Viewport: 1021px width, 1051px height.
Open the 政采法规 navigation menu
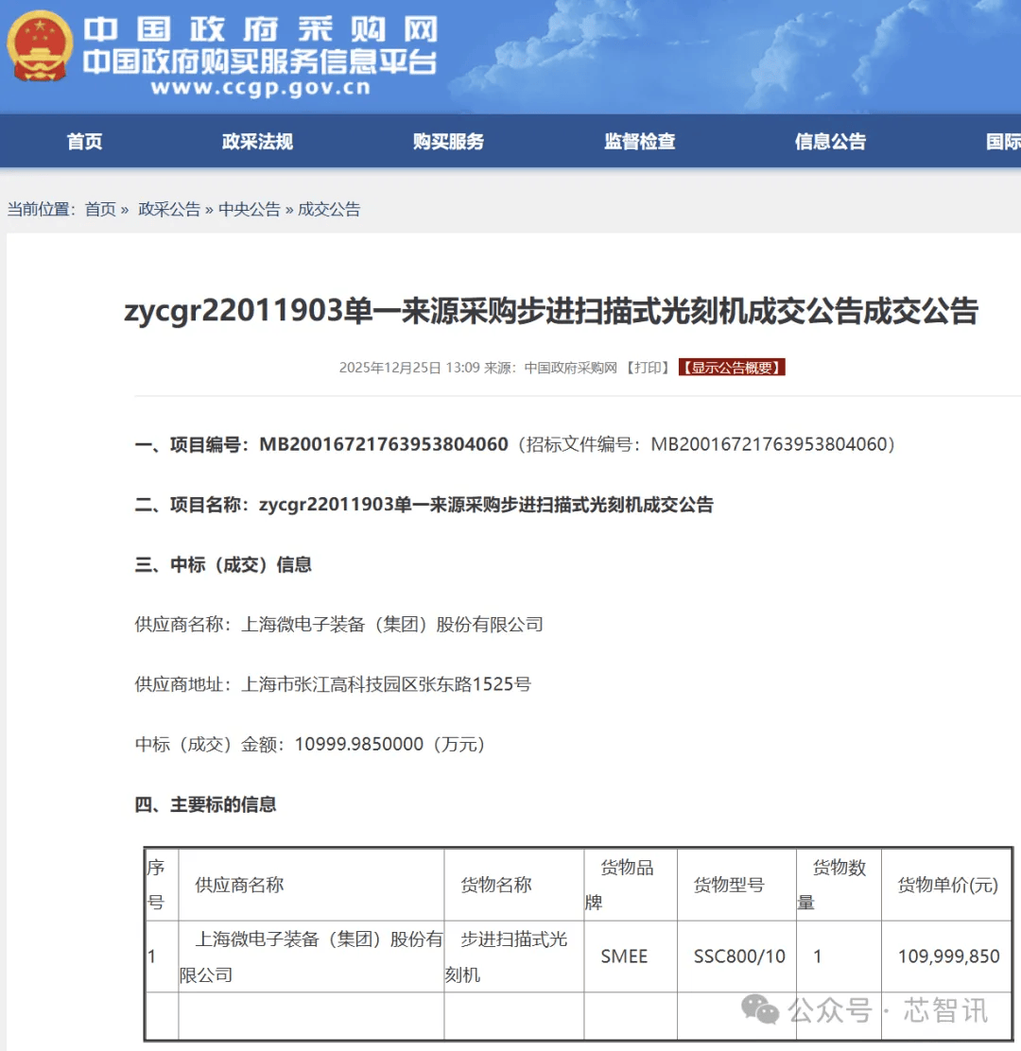click(x=257, y=142)
